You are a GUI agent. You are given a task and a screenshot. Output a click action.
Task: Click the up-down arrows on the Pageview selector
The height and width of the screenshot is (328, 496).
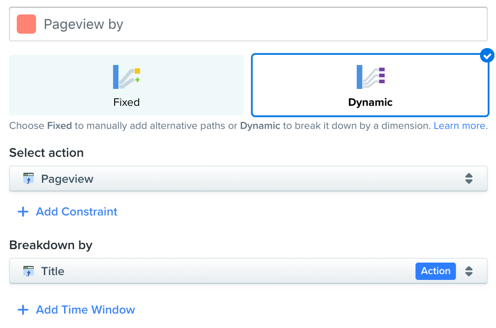coord(469,179)
